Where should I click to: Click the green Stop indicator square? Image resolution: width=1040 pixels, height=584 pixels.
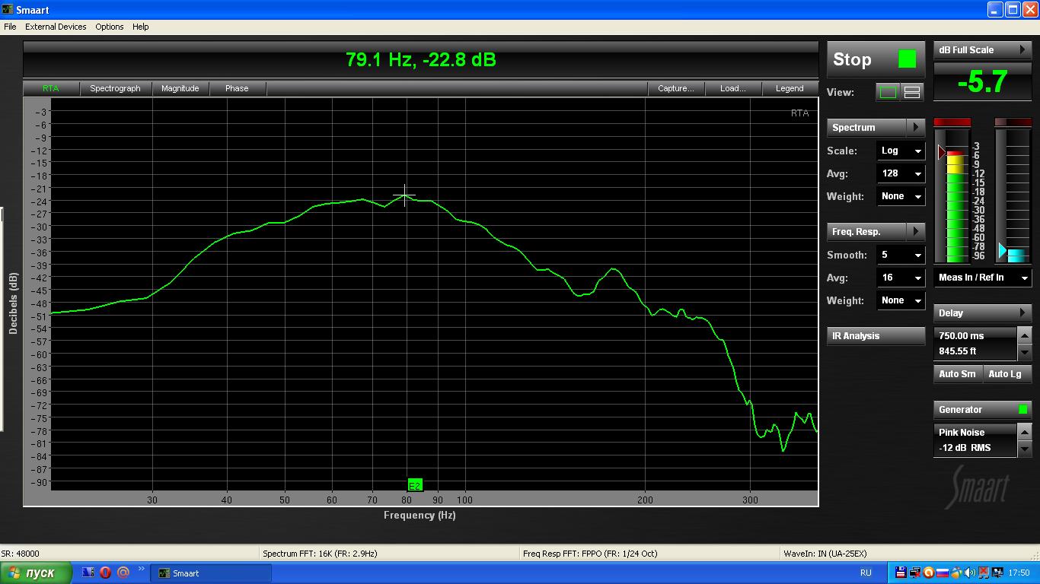907,59
